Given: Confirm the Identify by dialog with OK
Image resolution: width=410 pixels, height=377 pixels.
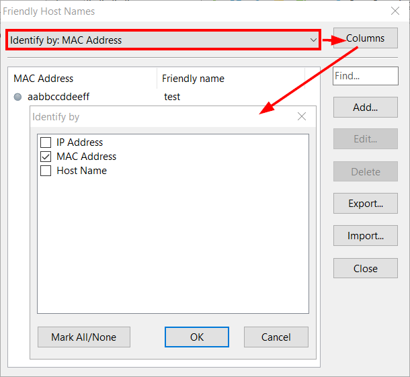Looking at the screenshot, I should click(197, 337).
